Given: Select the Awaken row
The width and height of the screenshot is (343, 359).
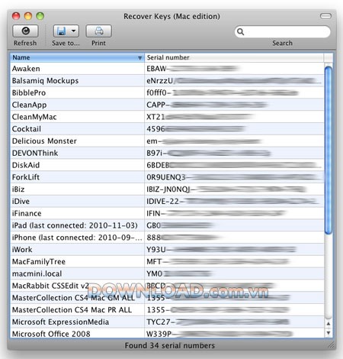Looking at the screenshot, I should (167, 69).
